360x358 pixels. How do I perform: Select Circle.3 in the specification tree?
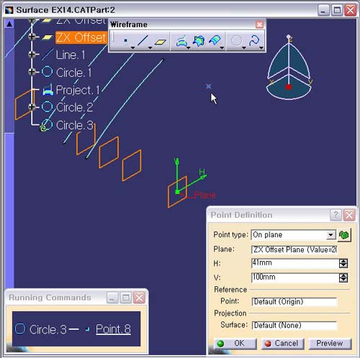tap(74, 125)
